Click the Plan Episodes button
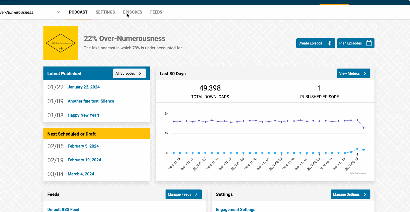 (x=356, y=43)
